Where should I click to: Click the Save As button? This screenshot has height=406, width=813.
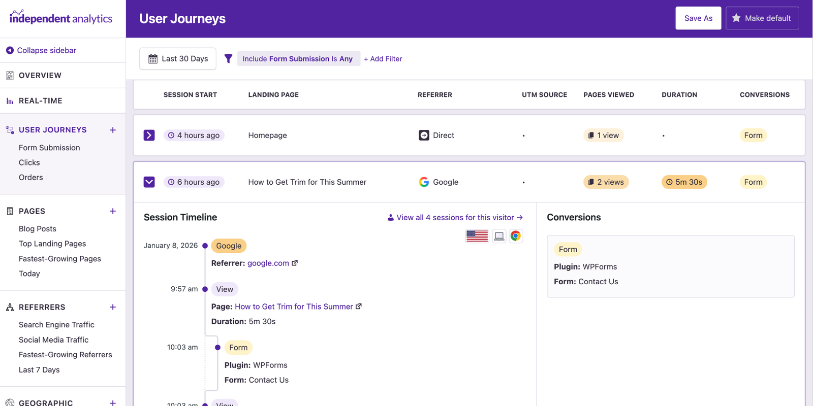tap(698, 18)
